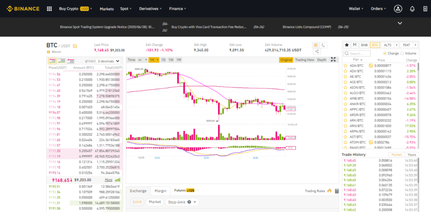Screen dimensions: 431x212
Task: Click the order book depth bars icon
Action: click(118, 180)
